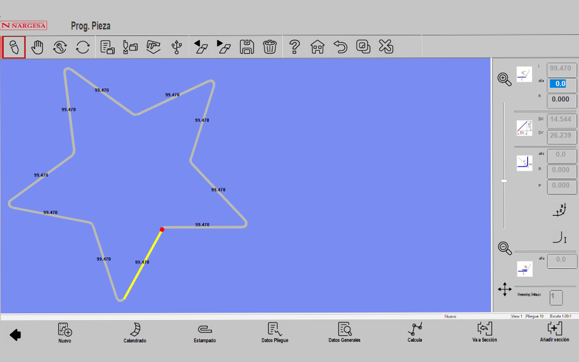Open Datos Generales
Image resolution: width=579 pixels, height=362 pixels.
click(344, 333)
